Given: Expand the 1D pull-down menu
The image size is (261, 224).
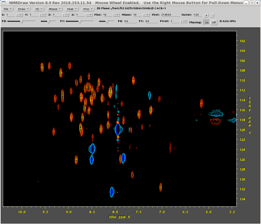Looking at the screenshot, I should [39, 9].
